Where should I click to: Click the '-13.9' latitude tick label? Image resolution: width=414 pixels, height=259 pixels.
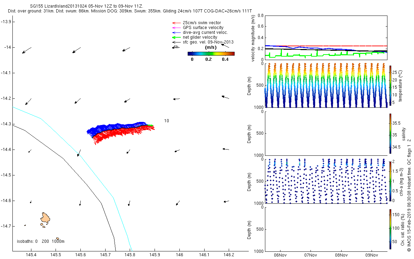pyautogui.click(x=6, y=21)
